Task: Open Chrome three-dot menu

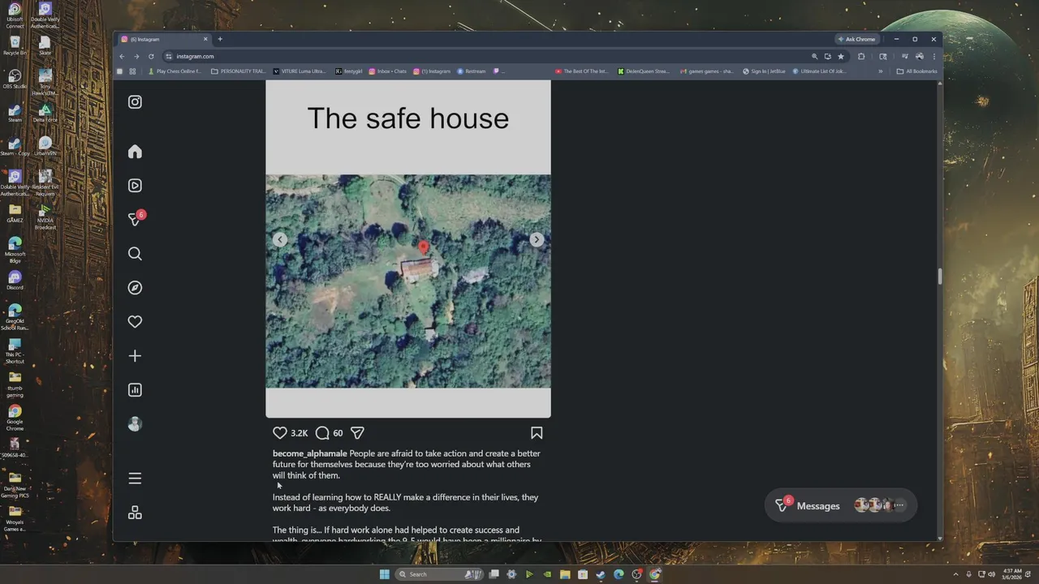Action: 934,56
